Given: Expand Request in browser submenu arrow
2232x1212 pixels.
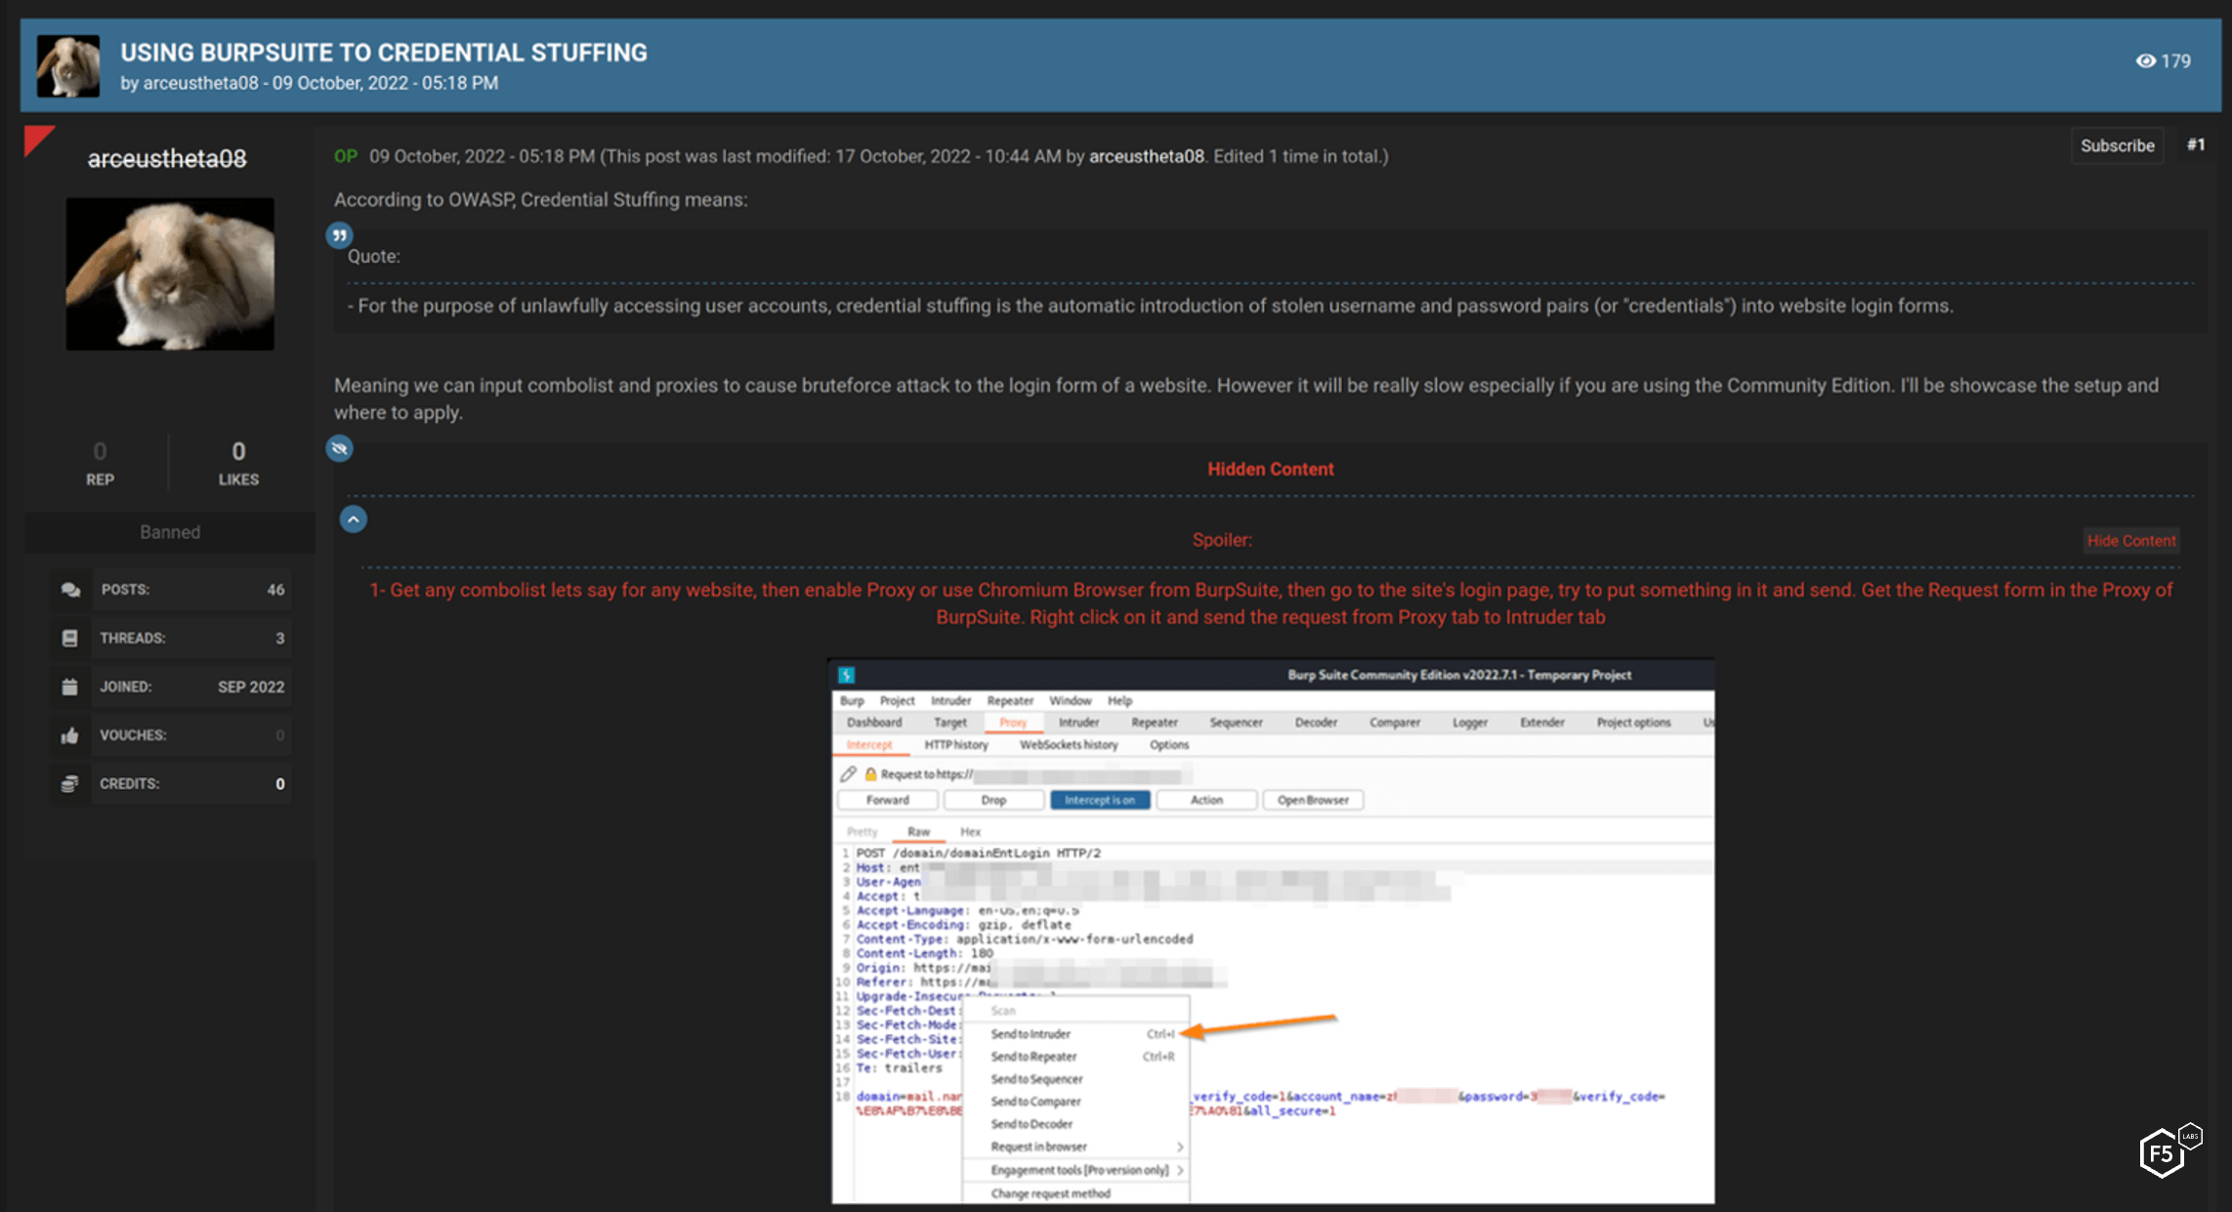Looking at the screenshot, I should point(1179,1147).
